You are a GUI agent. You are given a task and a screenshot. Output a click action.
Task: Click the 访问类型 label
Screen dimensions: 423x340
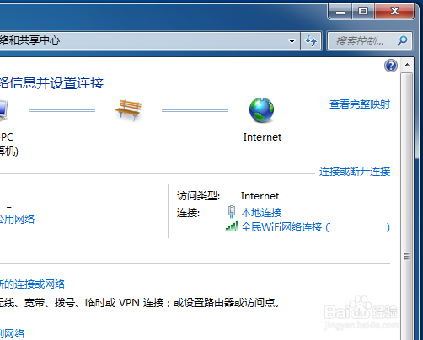(199, 196)
